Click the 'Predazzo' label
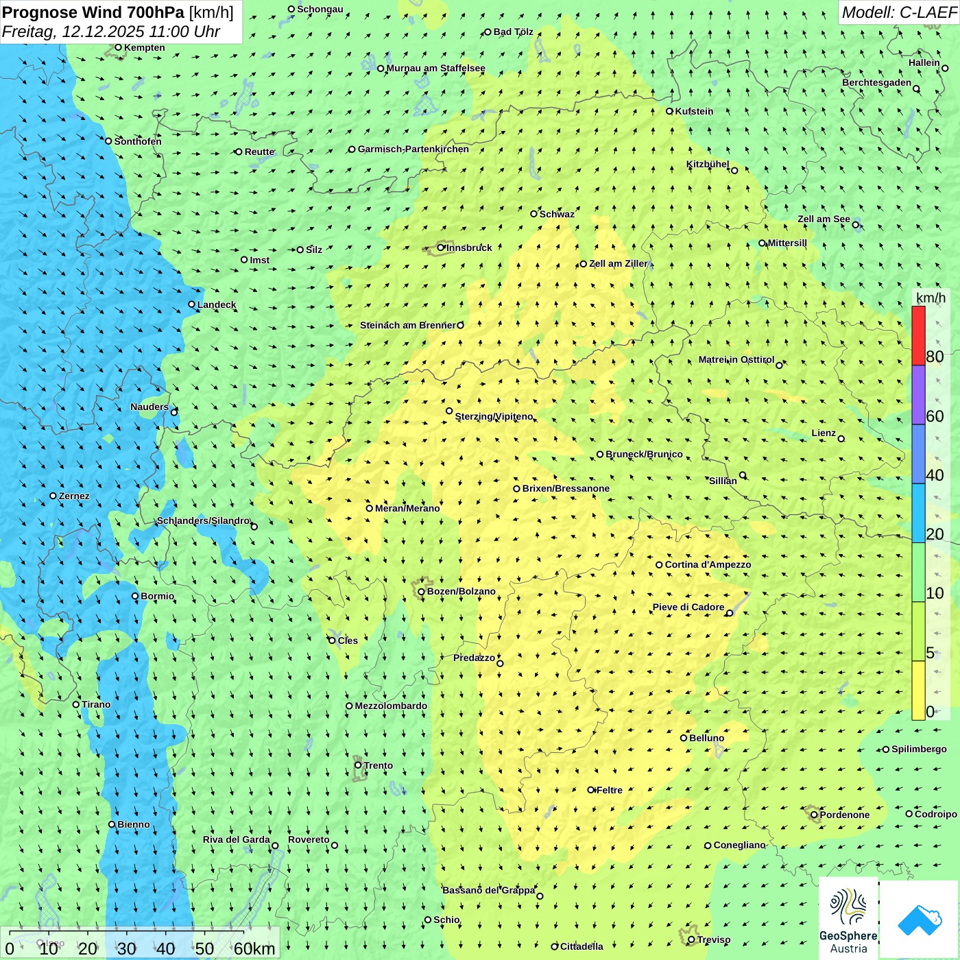Viewport: 960px width, 960px height. point(474,658)
